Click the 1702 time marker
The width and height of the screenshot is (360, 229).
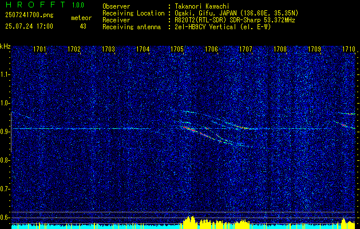[x=74, y=49]
